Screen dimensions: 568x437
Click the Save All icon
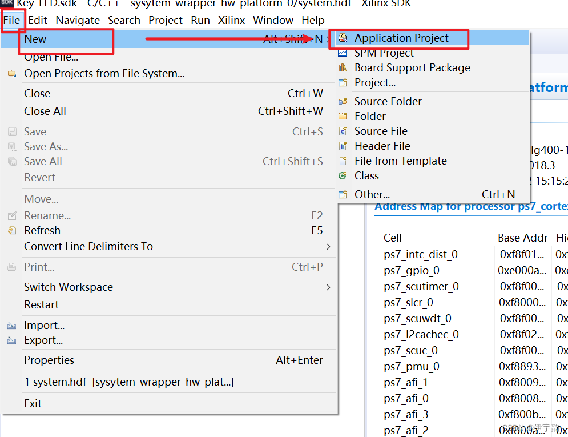pos(12,162)
